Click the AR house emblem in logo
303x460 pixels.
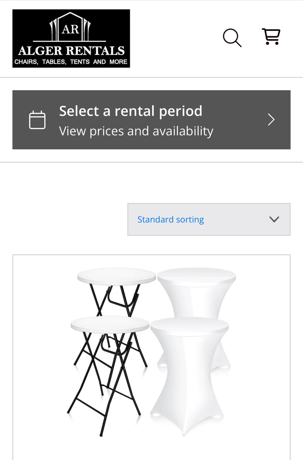pos(70,27)
